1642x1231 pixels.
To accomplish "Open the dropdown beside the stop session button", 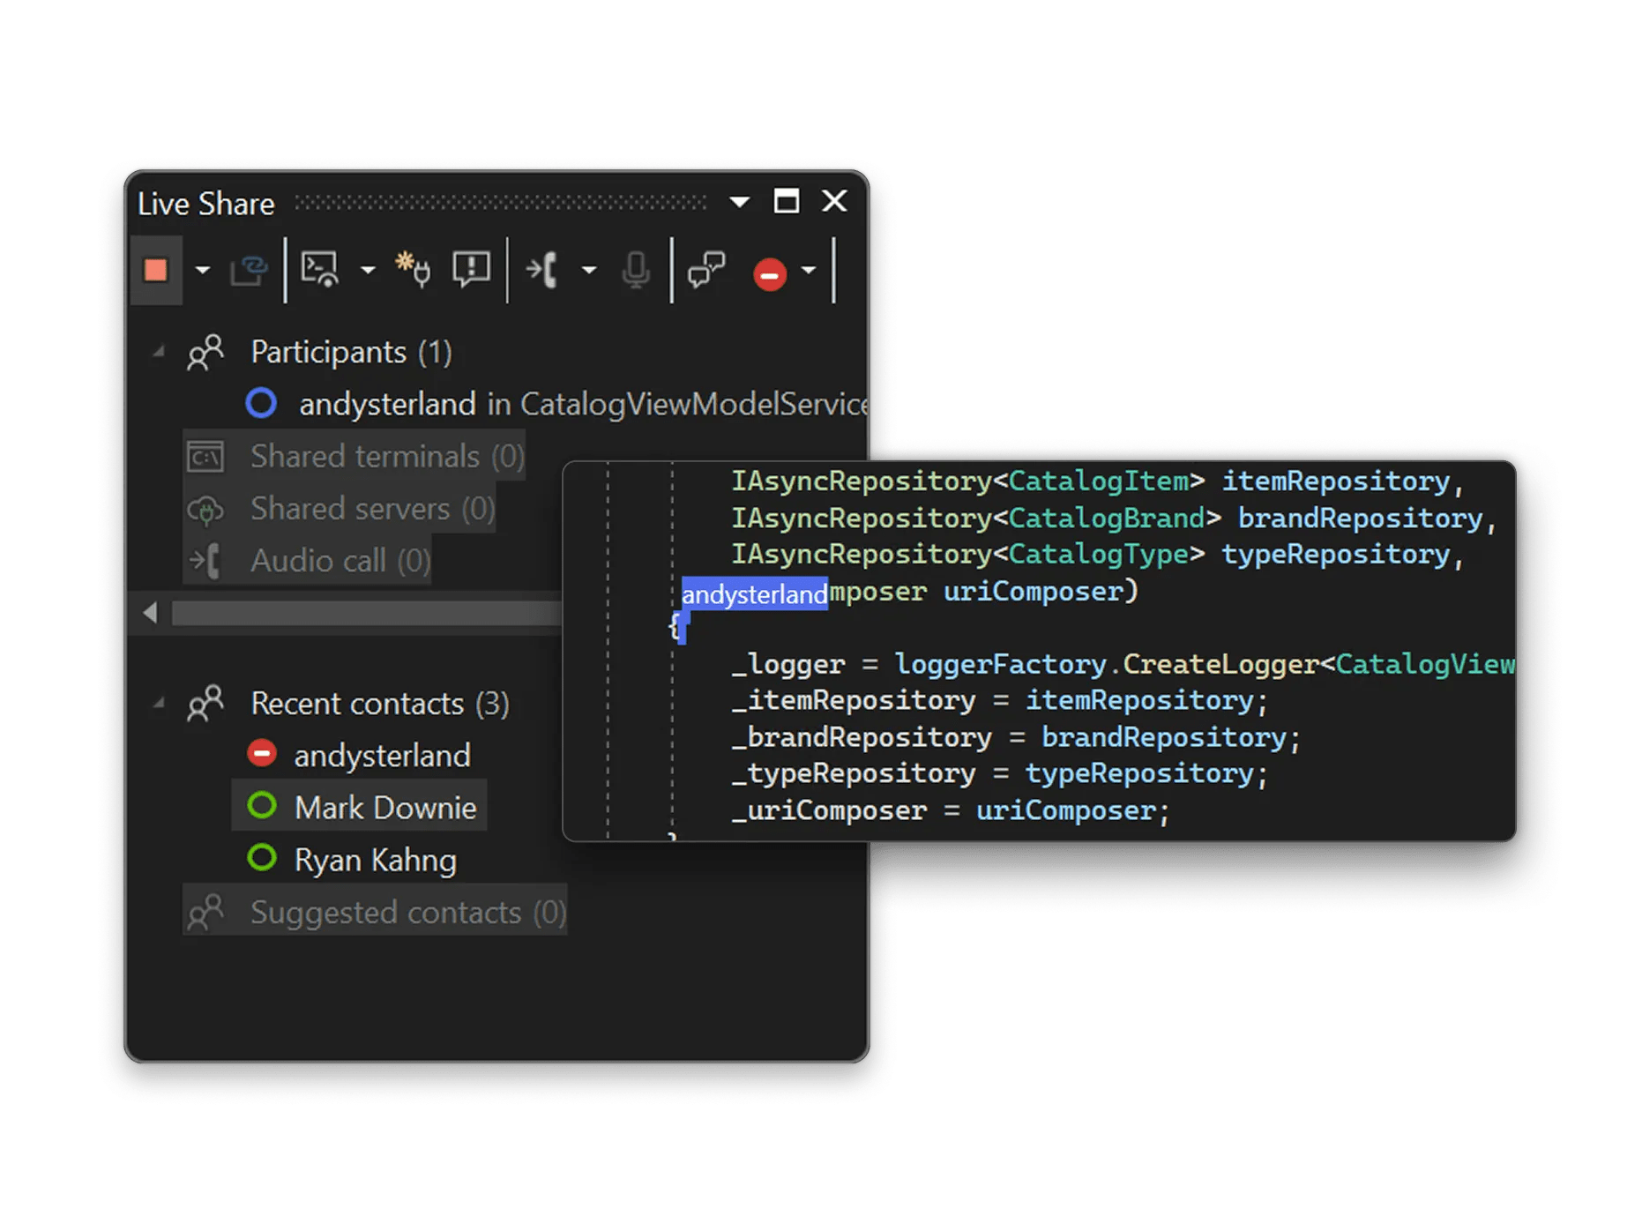I will (x=203, y=270).
